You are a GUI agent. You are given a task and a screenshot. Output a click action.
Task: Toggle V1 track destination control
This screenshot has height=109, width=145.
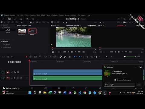(x=8, y=72)
